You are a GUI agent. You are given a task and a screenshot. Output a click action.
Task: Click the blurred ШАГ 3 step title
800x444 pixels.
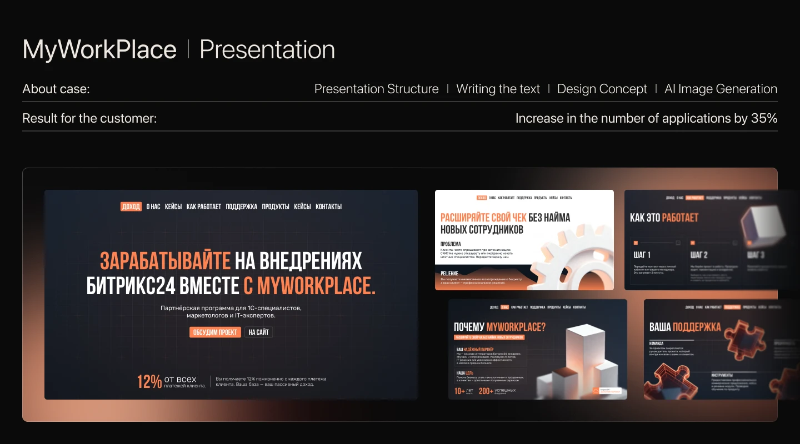pyautogui.click(x=756, y=255)
